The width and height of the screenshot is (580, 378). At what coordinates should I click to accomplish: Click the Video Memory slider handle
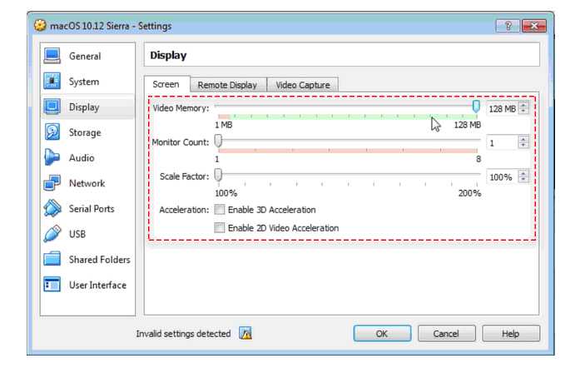476,107
